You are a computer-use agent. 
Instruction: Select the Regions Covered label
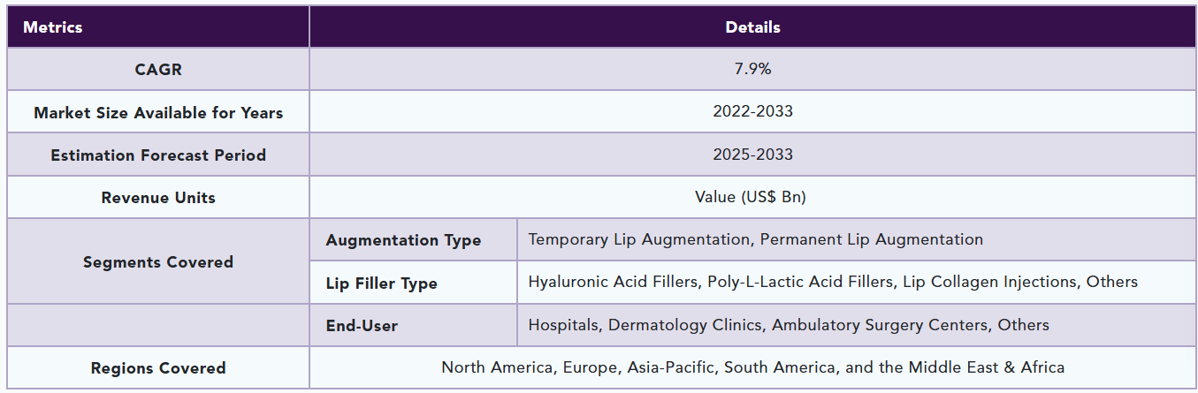[x=158, y=368]
